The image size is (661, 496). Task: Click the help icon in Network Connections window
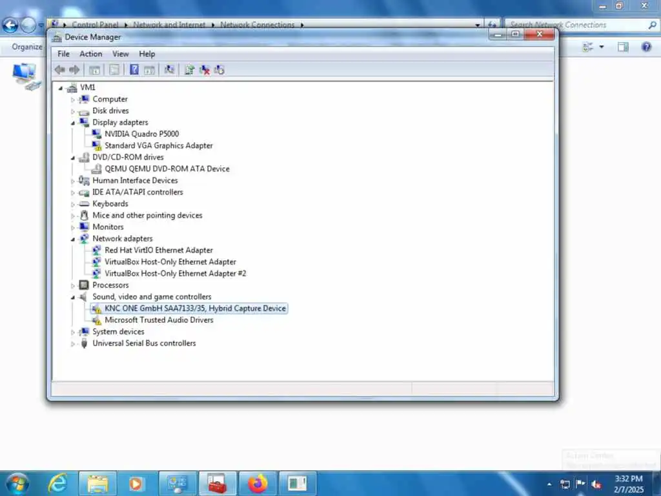(646, 46)
